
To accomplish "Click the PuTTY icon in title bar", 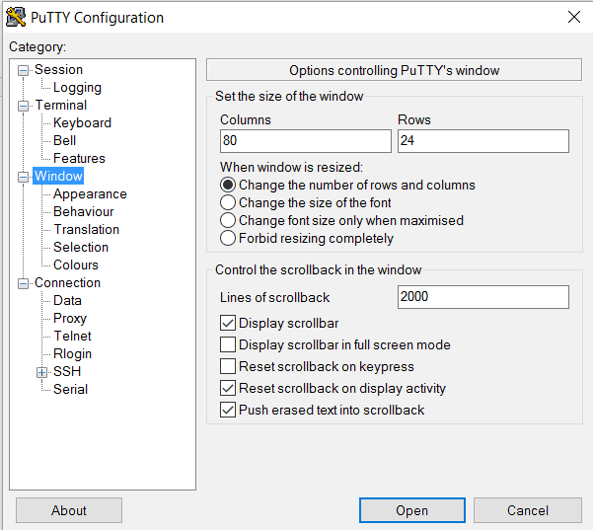I will [16, 17].
